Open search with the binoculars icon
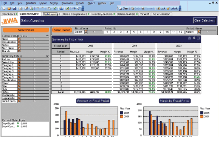220x142 pixels. coord(49,8)
